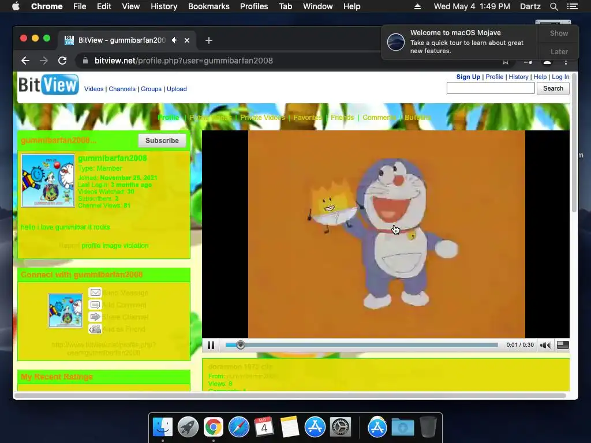Pause the video with the pause button

pos(211,345)
